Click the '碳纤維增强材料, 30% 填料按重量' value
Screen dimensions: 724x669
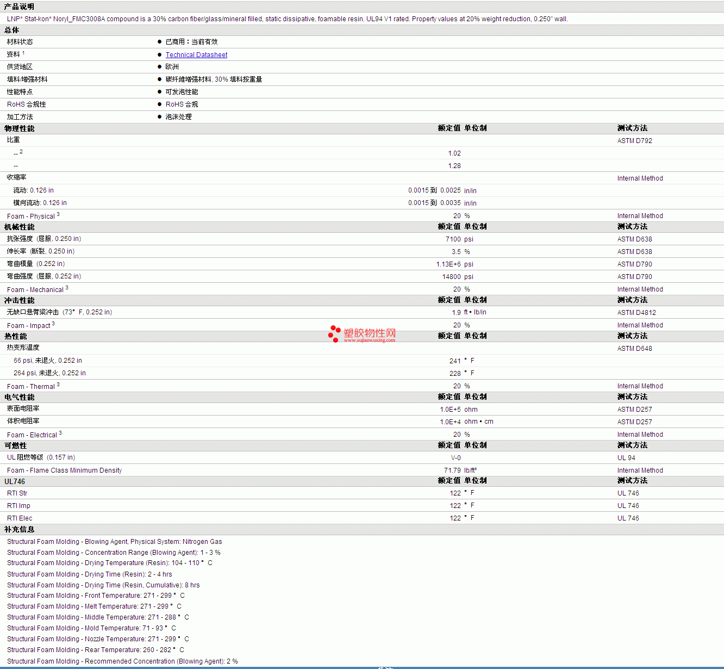coord(214,79)
